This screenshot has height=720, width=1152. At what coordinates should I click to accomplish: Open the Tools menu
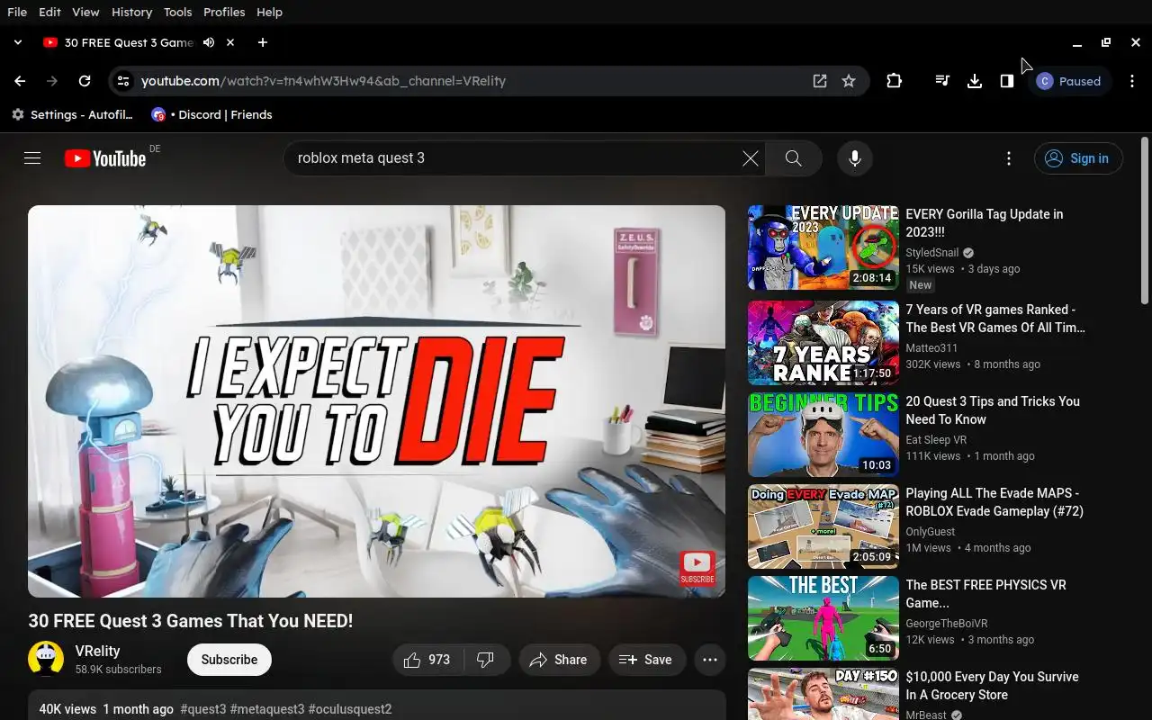coord(177,12)
